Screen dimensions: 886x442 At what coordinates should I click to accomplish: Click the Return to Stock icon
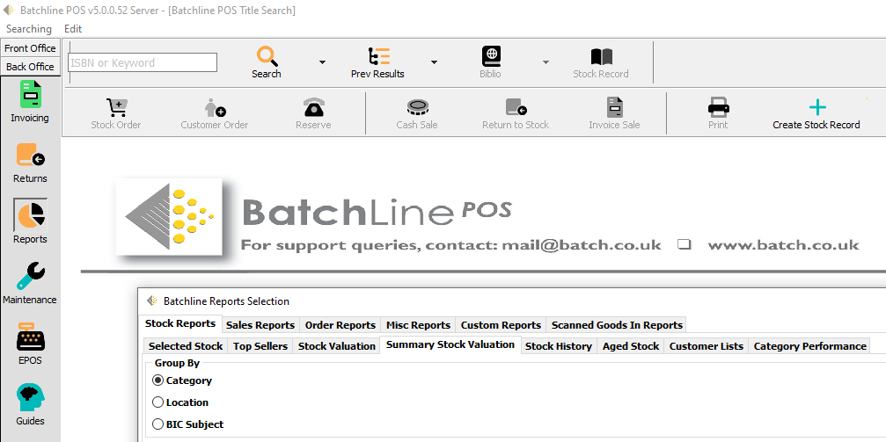(x=516, y=107)
